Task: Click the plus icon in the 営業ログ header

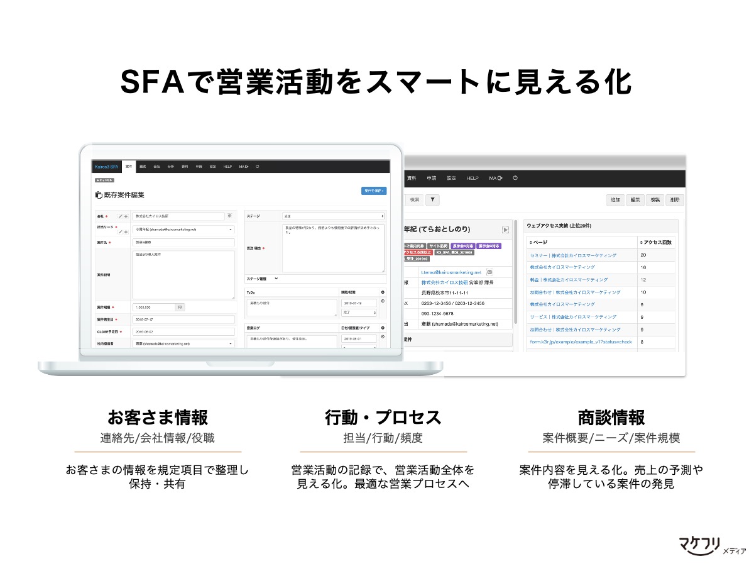Action: [x=381, y=328]
